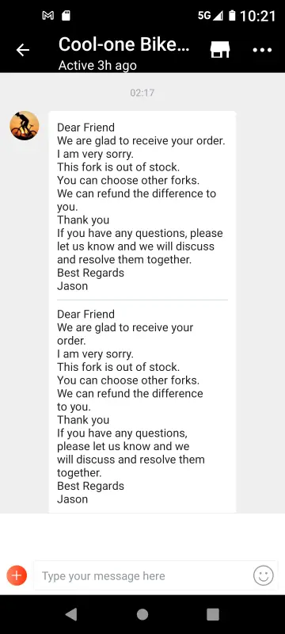Tap the Android recent apps square
Screen dimensions: 285x634
tap(213, 614)
